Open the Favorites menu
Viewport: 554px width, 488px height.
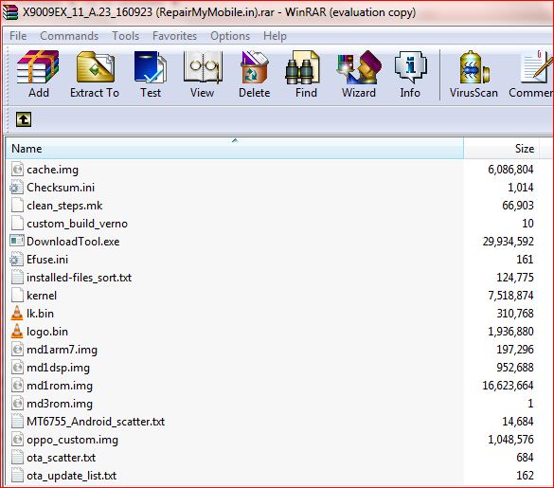tap(174, 36)
